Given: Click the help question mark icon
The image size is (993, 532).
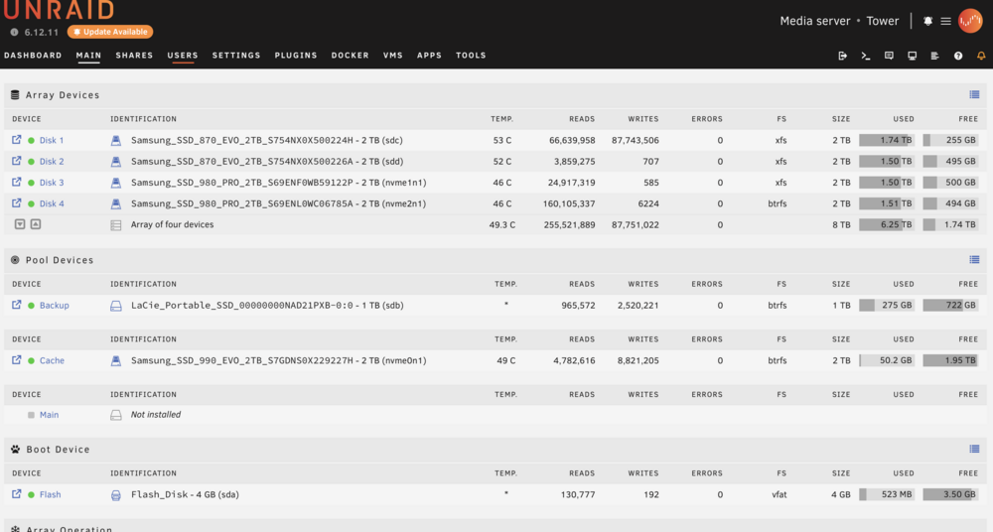Looking at the screenshot, I should coord(958,56).
